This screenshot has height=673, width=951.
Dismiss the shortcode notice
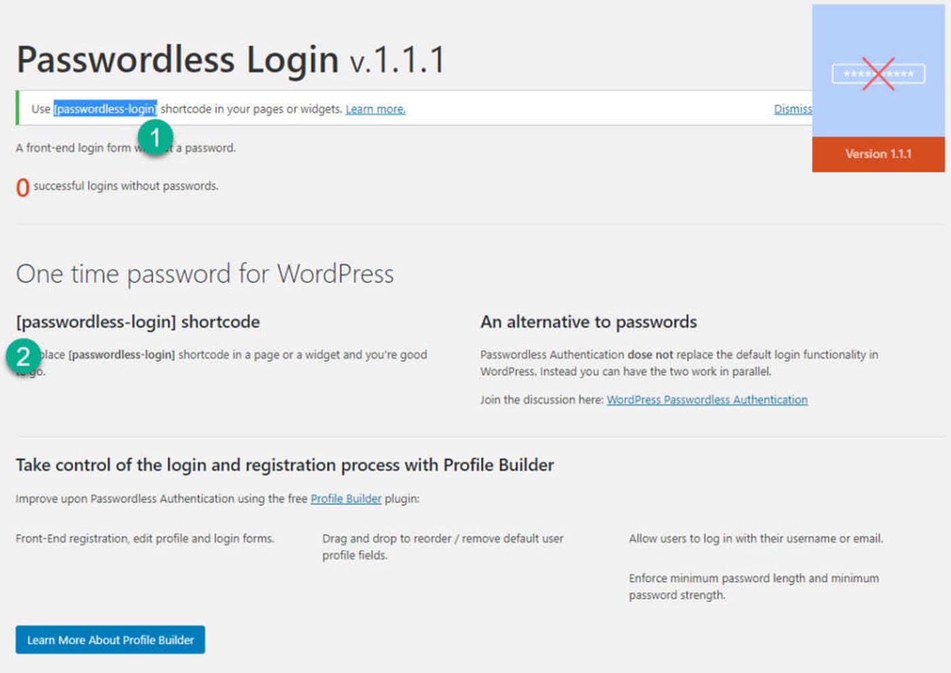coord(793,109)
